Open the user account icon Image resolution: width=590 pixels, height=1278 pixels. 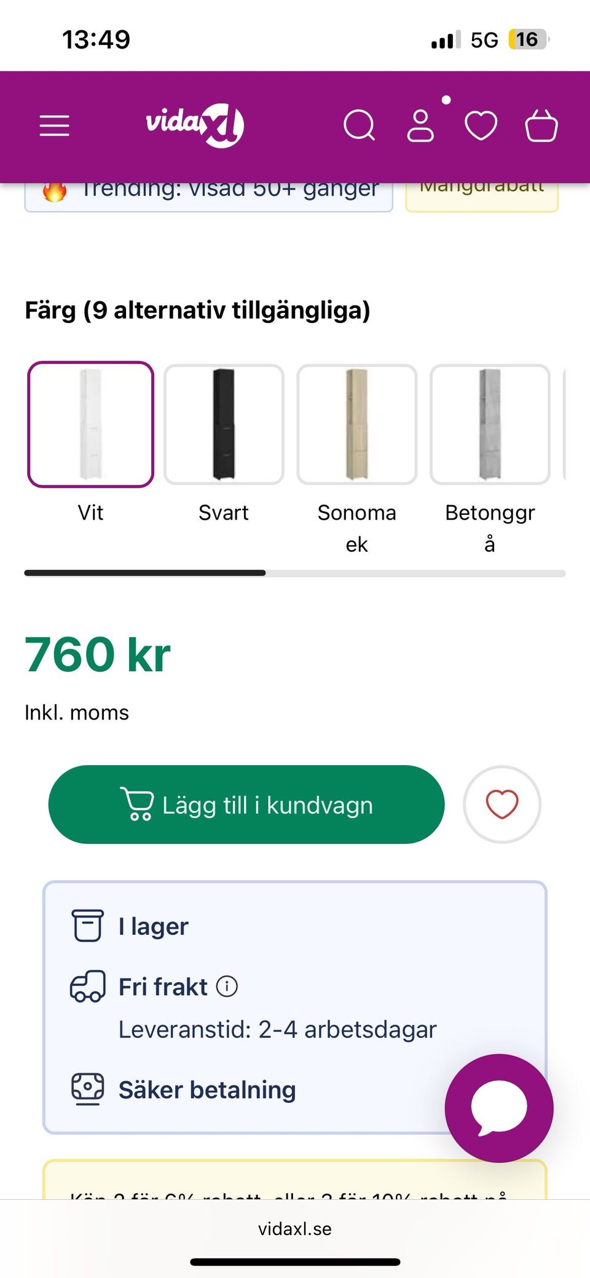coord(420,126)
